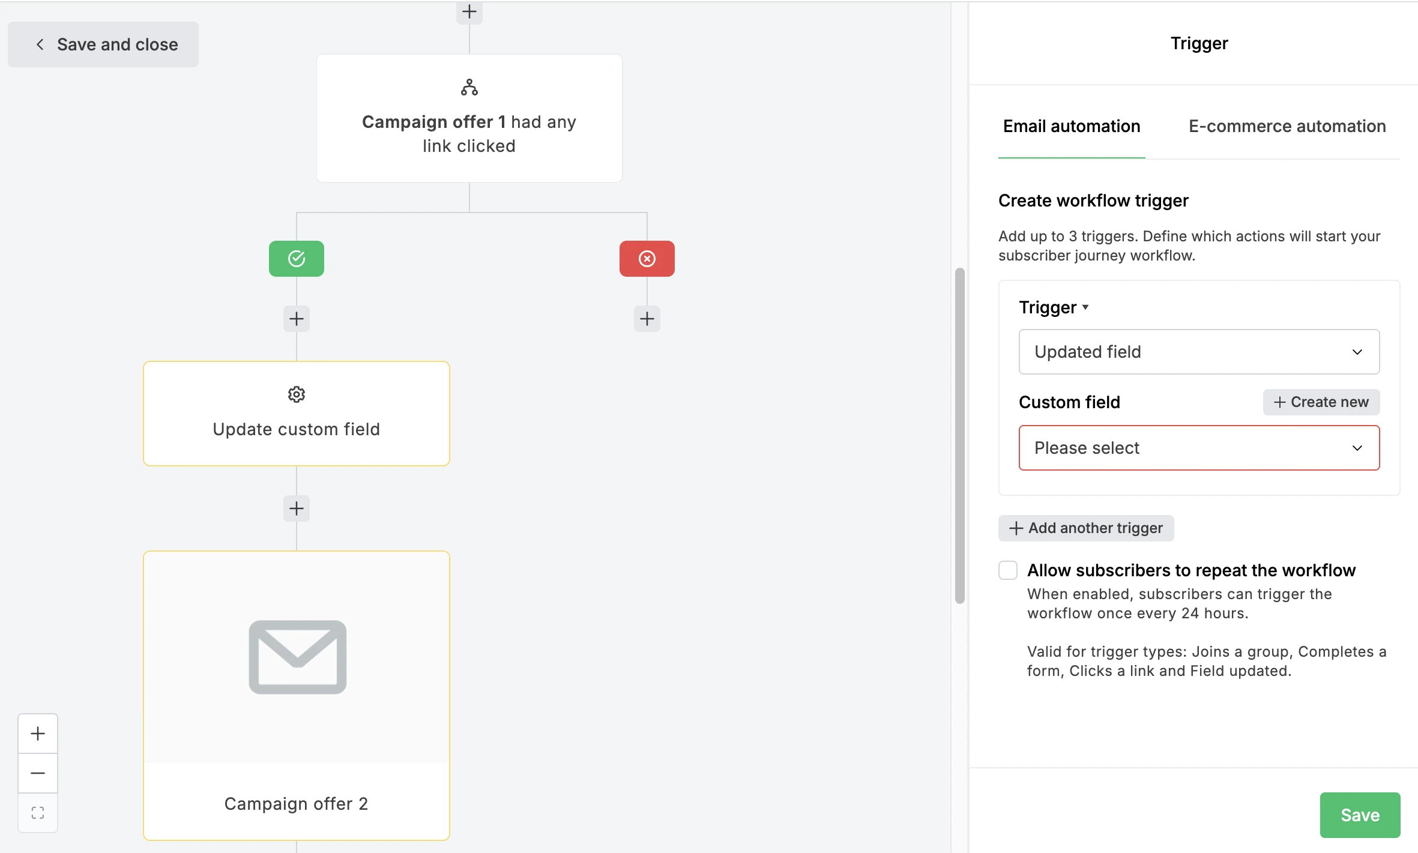Switch to the E-commerce automation tab
1418x853 pixels.
1287,126
